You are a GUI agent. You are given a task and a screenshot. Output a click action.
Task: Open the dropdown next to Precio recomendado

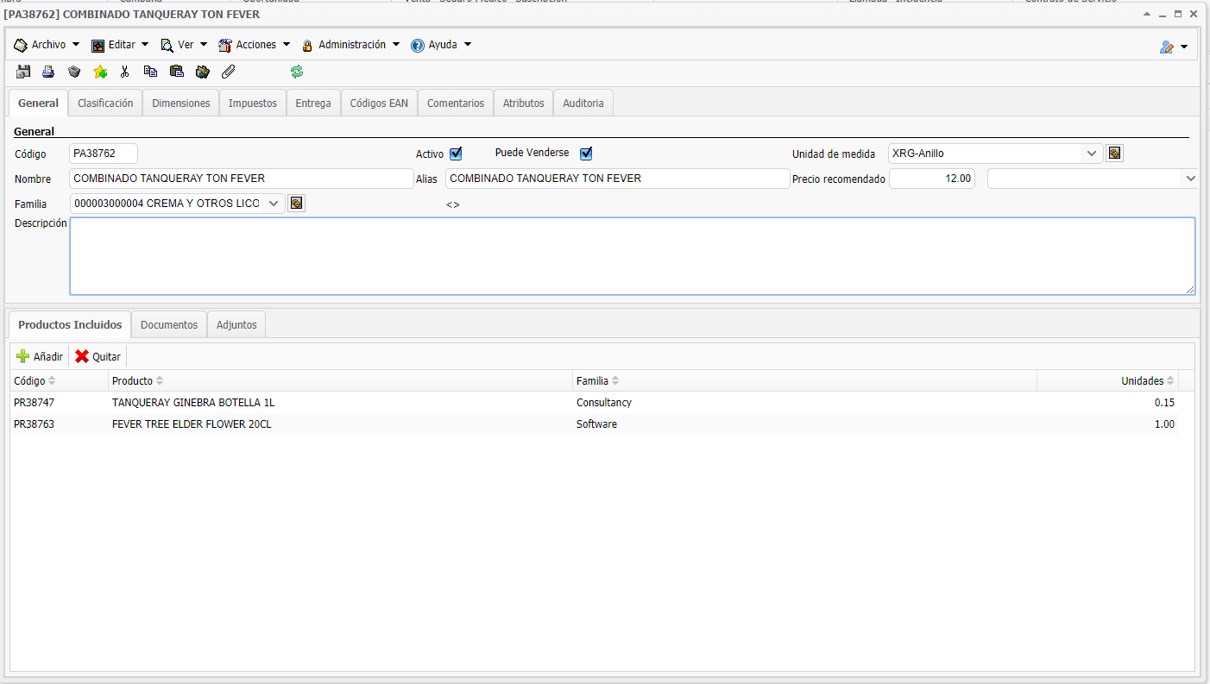tap(1191, 179)
